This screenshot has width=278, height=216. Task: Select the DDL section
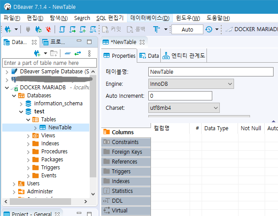pyautogui.click(x=126, y=201)
